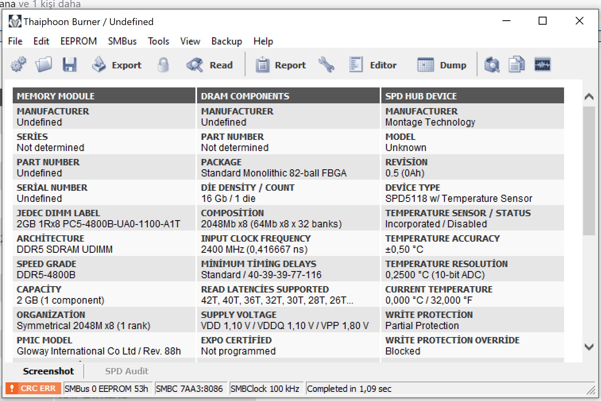601x401 pixels.
Task: Click the wrench tool icon
Action: coord(327,64)
